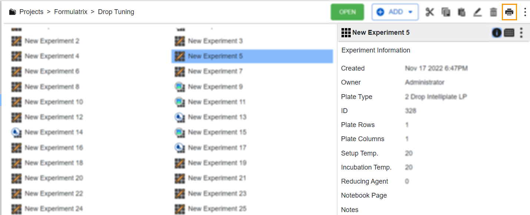Click the green OPEN button

347,11
